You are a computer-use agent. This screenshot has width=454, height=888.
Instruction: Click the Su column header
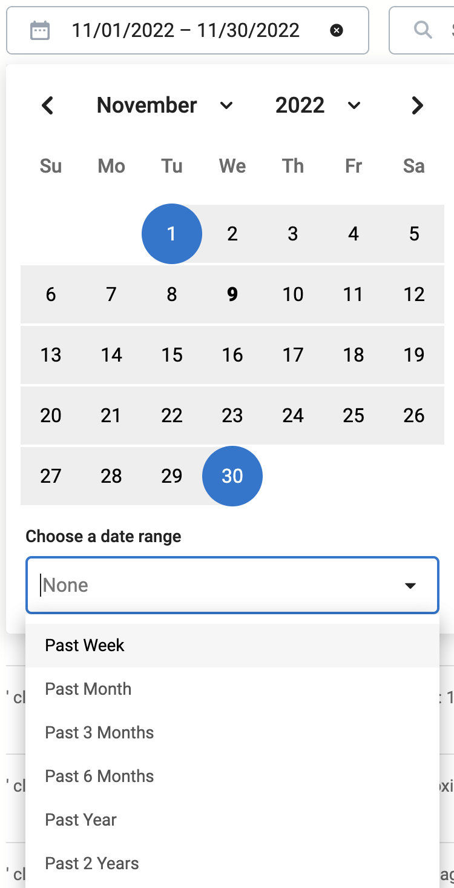coord(51,166)
